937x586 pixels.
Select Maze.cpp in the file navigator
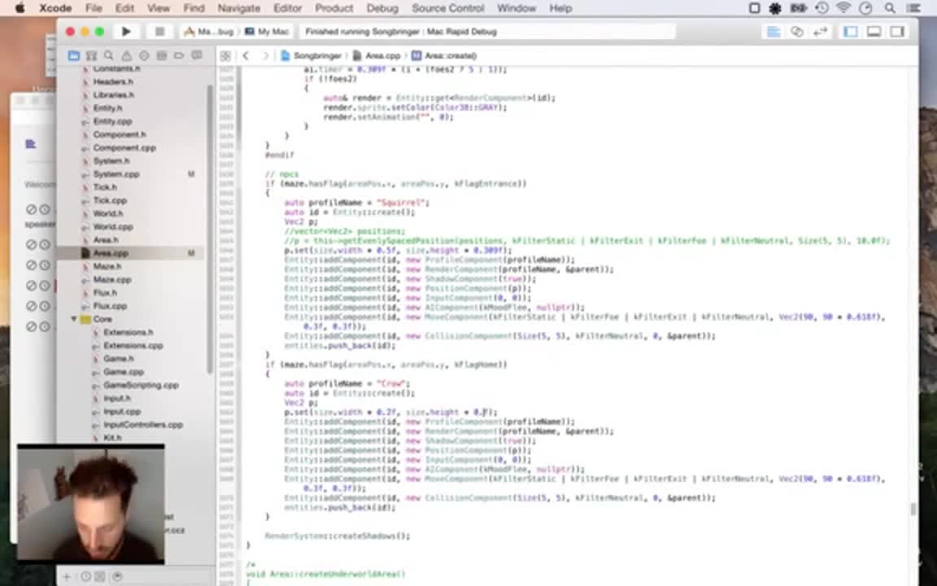[x=112, y=279]
